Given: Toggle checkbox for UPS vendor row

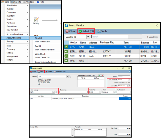Looking at the screenshot, I should pyautogui.click(x=66, y=61).
